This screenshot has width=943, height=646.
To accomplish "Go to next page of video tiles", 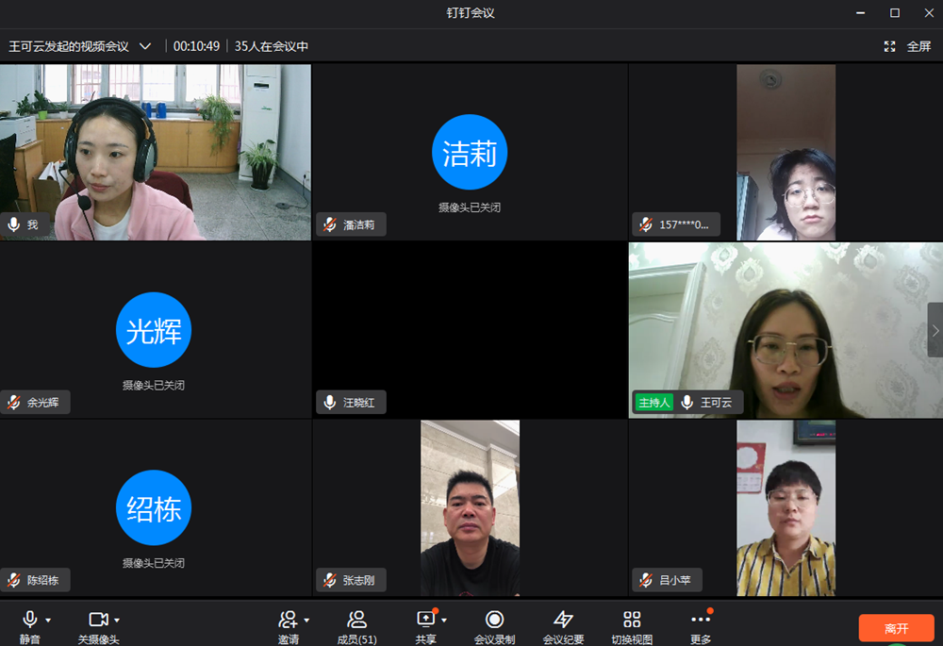I will coord(935,330).
